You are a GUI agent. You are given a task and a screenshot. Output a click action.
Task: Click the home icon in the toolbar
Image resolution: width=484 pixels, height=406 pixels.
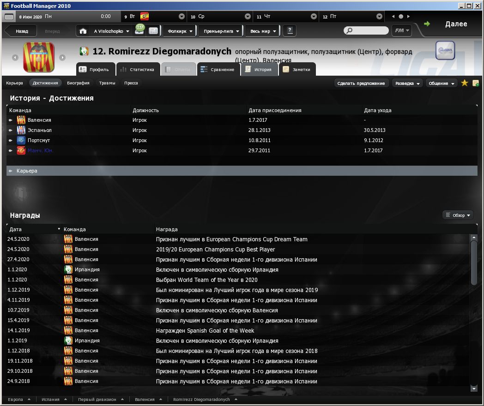(x=83, y=31)
